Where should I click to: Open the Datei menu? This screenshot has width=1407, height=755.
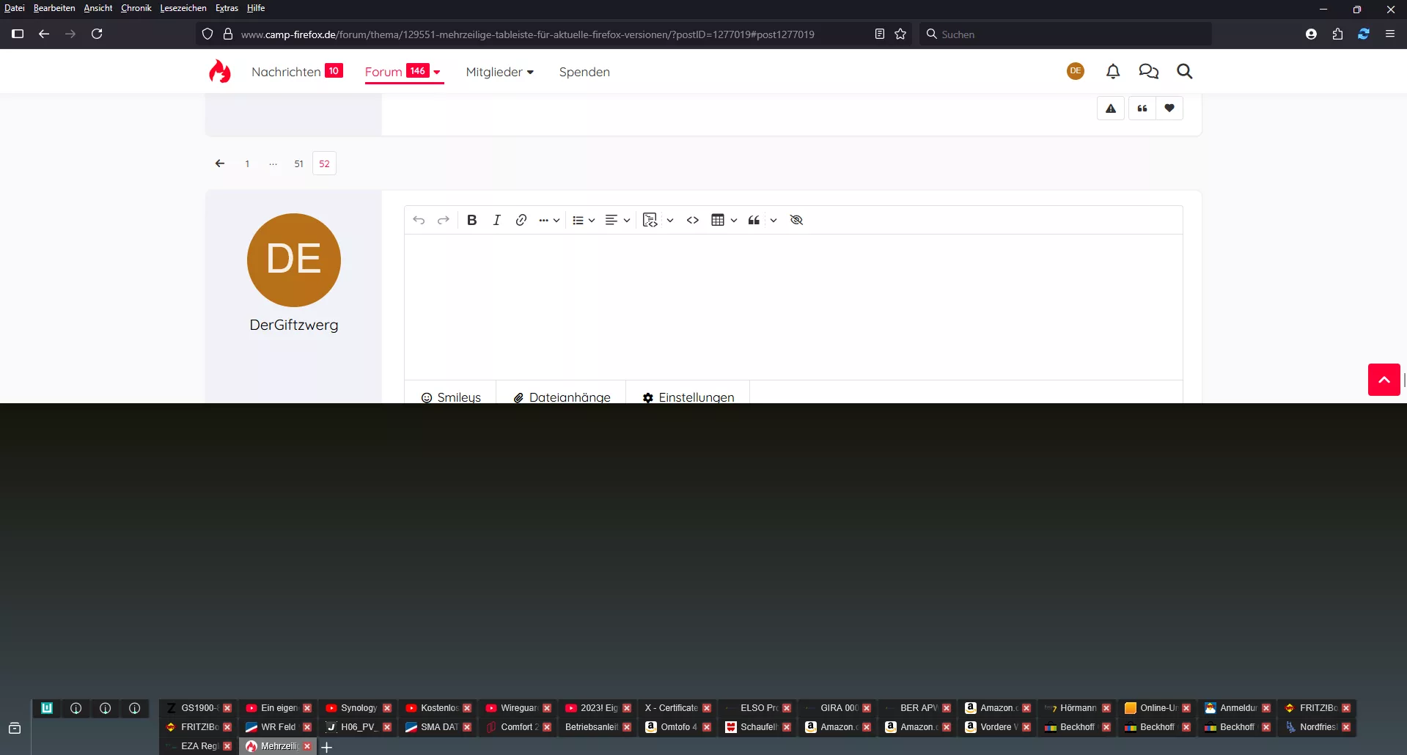(15, 8)
